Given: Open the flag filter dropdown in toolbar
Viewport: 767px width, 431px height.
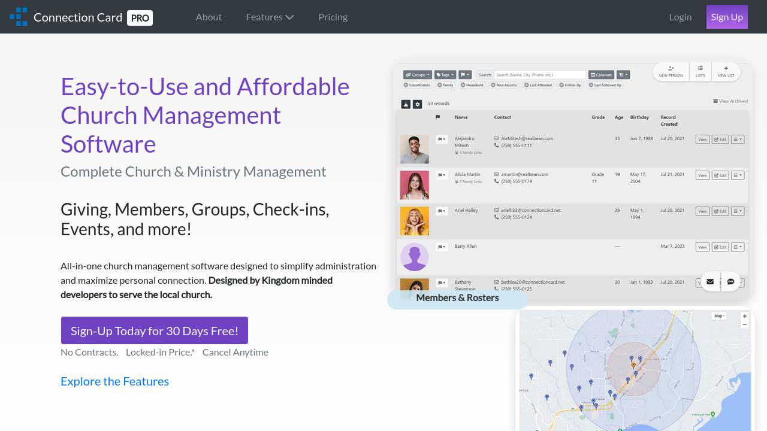Looking at the screenshot, I should [465, 75].
